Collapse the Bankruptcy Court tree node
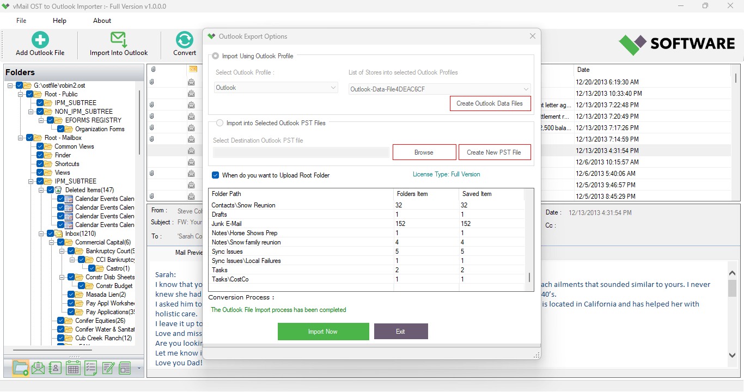Viewport: 744px width, 392px height. point(62,251)
